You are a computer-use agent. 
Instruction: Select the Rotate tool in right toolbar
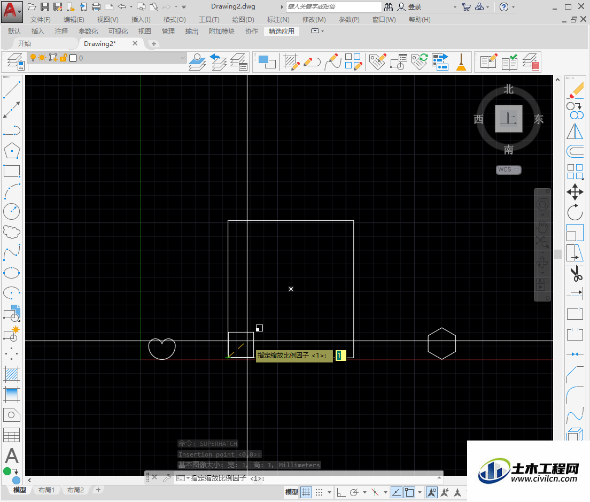[575, 212]
